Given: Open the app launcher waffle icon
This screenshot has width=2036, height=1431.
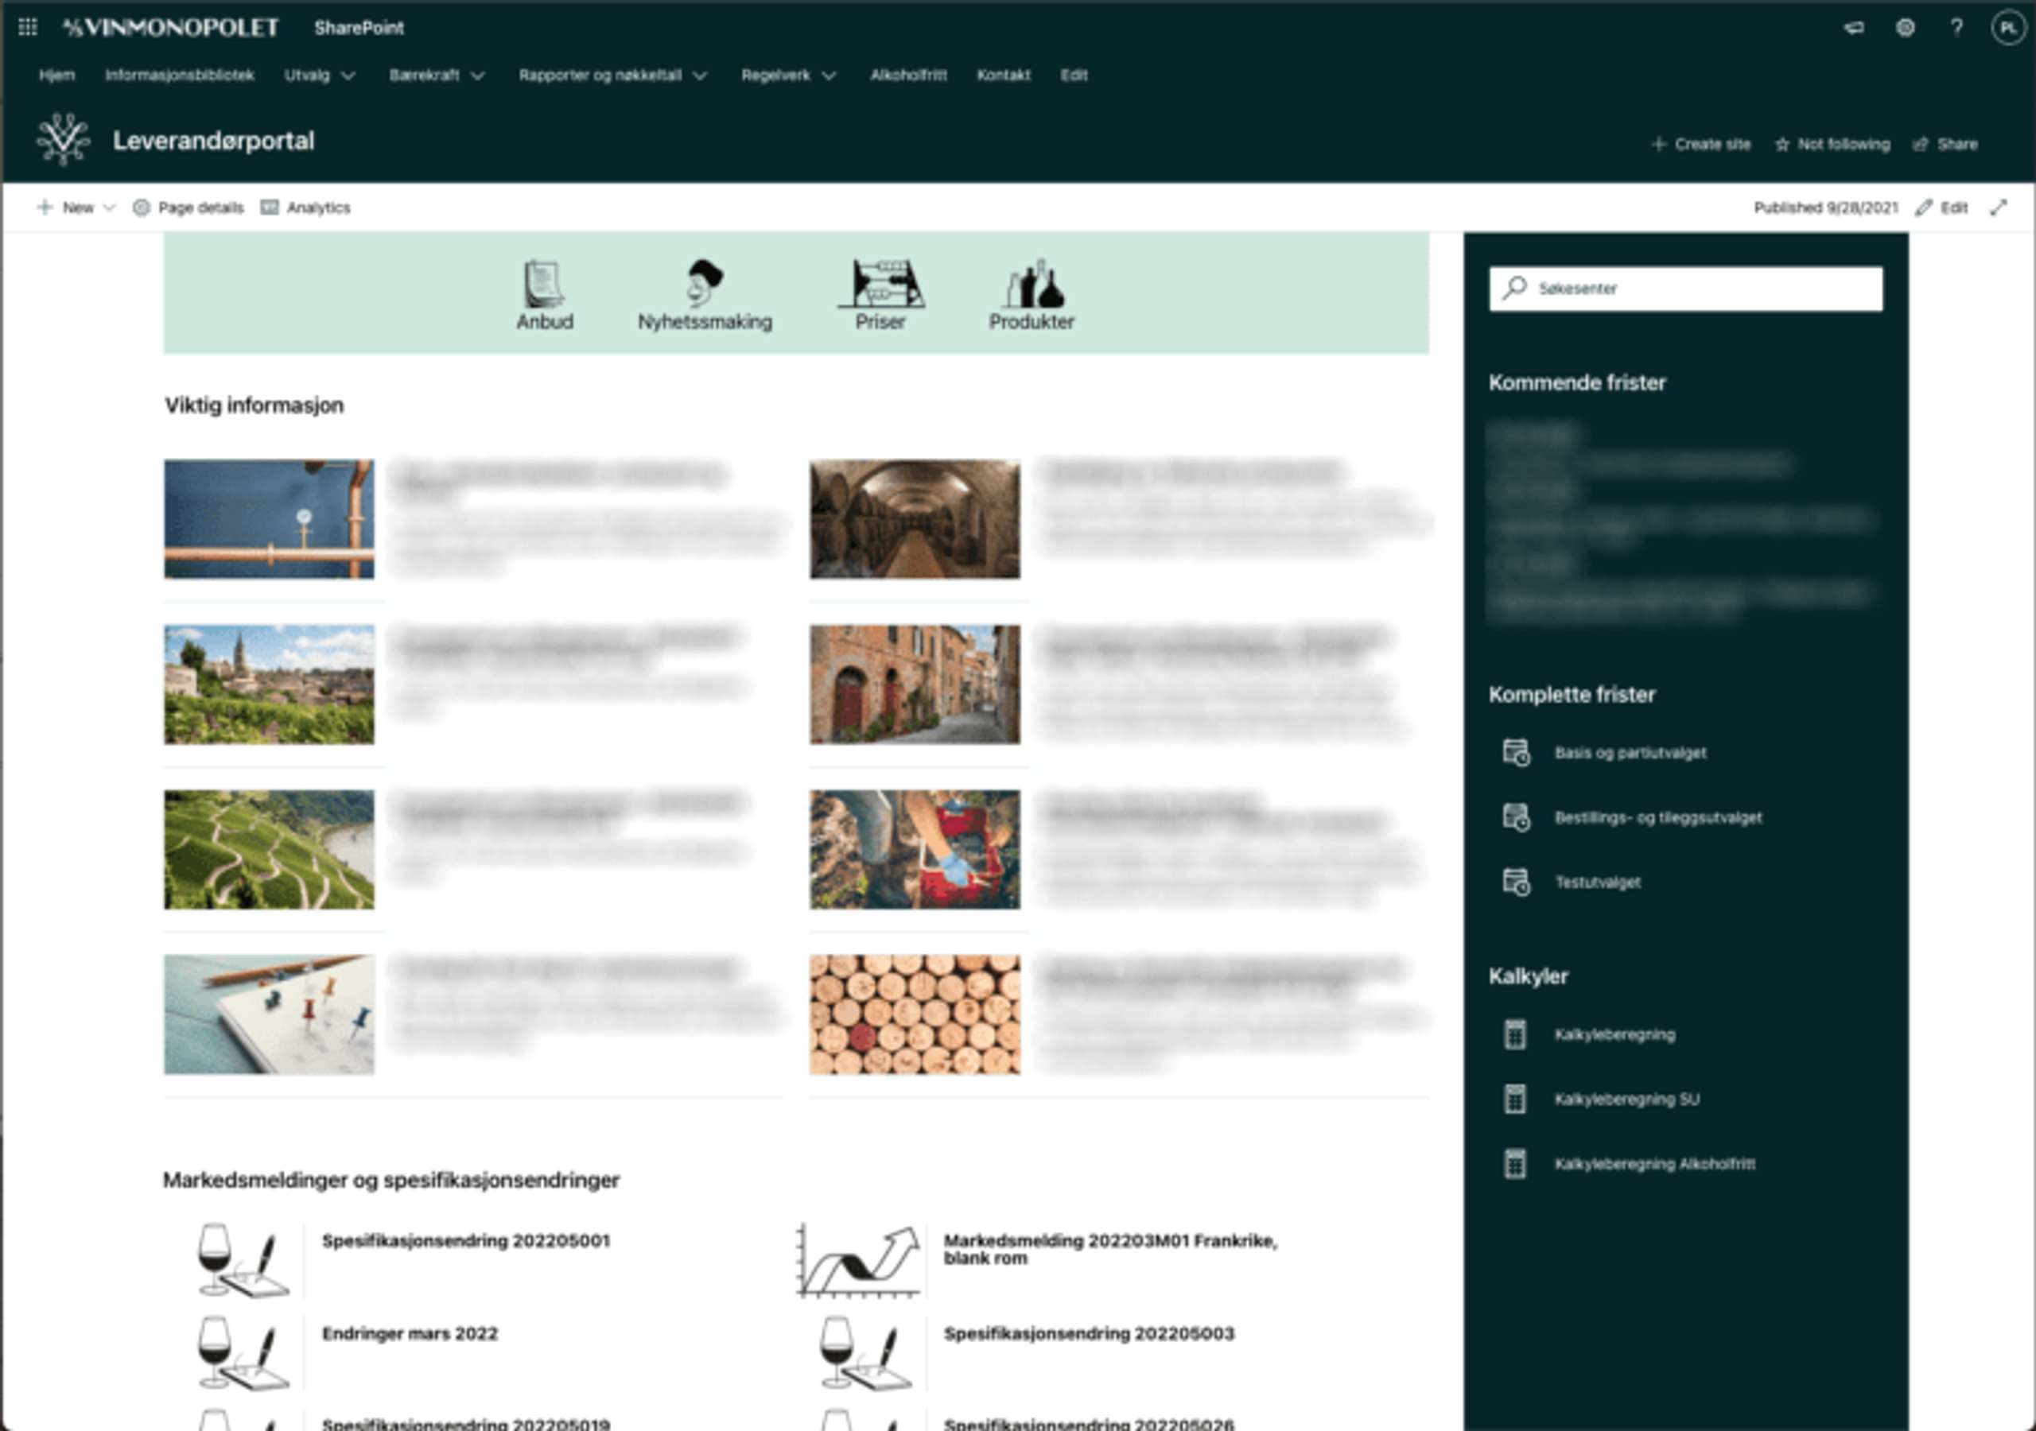Looking at the screenshot, I should (x=28, y=28).
